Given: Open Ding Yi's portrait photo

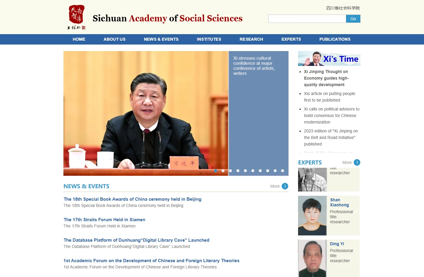Looking at the screenshot, I should (312, 258).
